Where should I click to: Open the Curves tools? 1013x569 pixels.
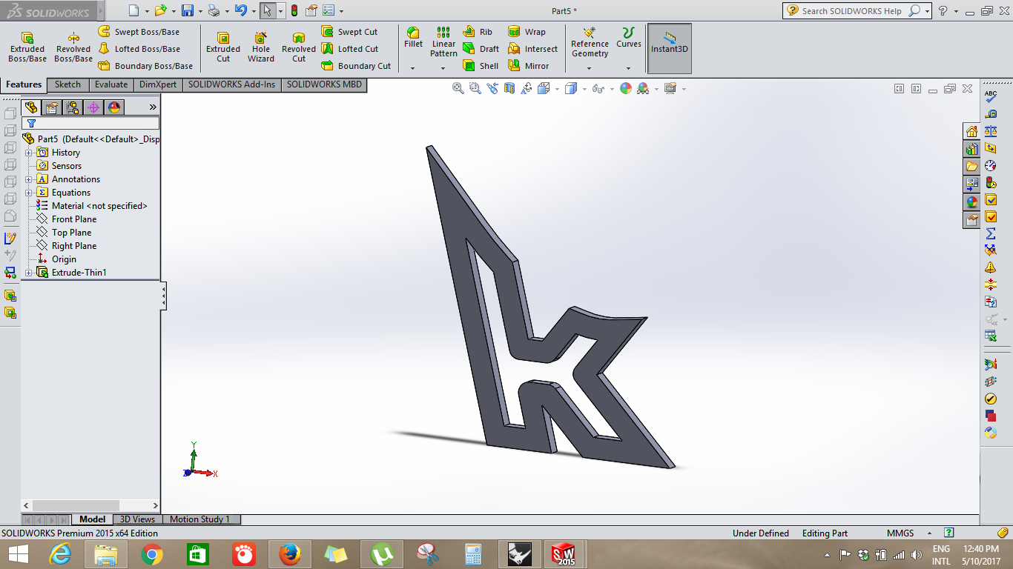pyautogui.click(x=628, y=38)
